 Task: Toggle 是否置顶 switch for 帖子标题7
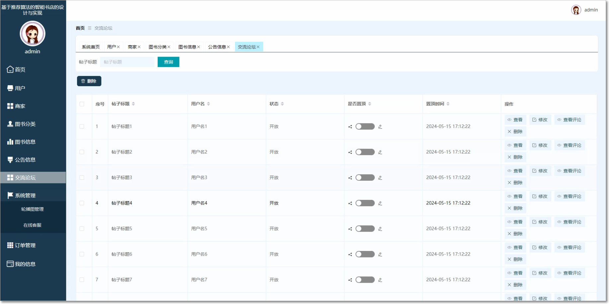click(365, 279)
